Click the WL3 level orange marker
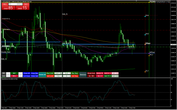Viewport: 177px width, 110px height. 149,56
